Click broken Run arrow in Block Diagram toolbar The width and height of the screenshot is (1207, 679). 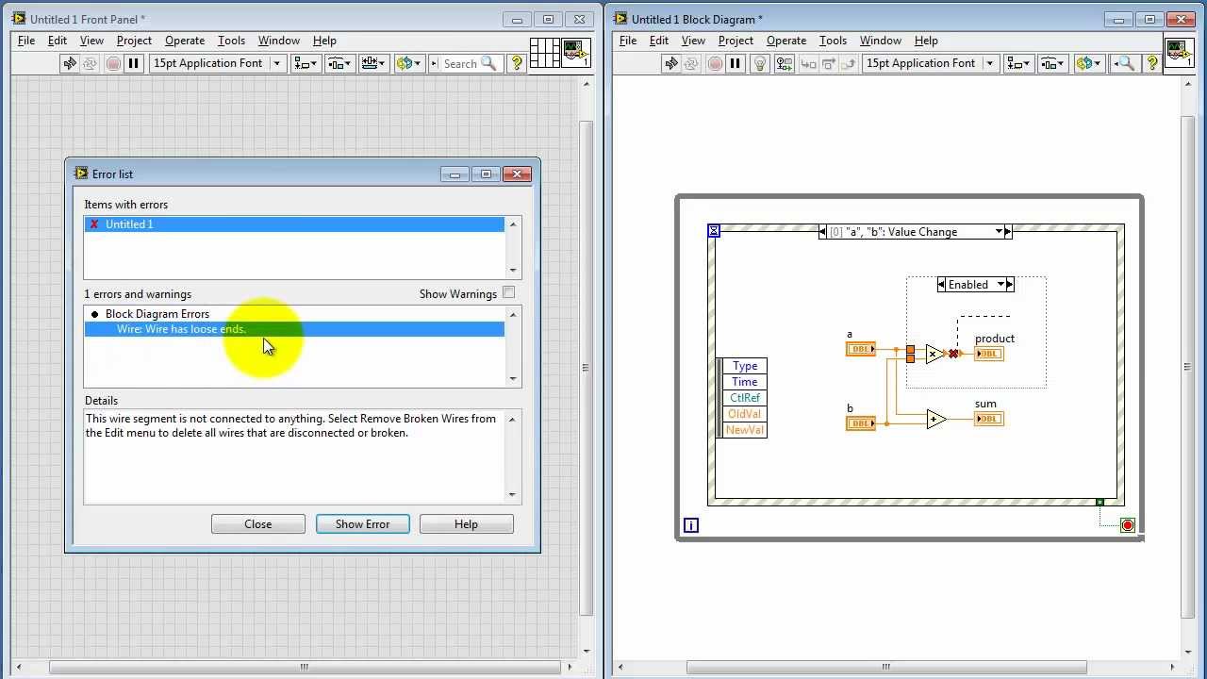click(670, 63)
